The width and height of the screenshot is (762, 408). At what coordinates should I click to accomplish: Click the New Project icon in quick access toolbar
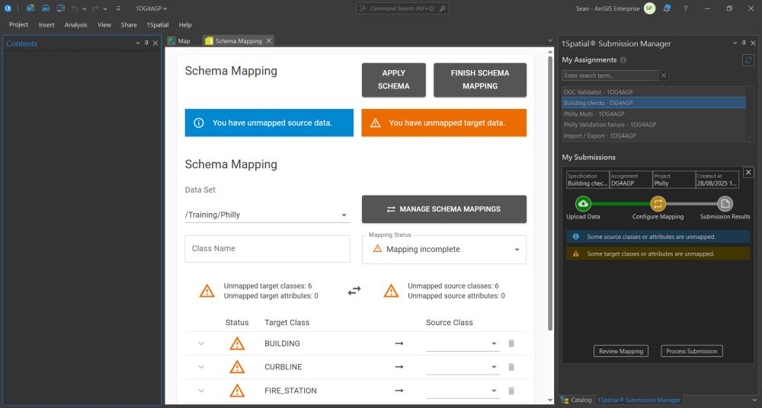click(x=30, y=8)
